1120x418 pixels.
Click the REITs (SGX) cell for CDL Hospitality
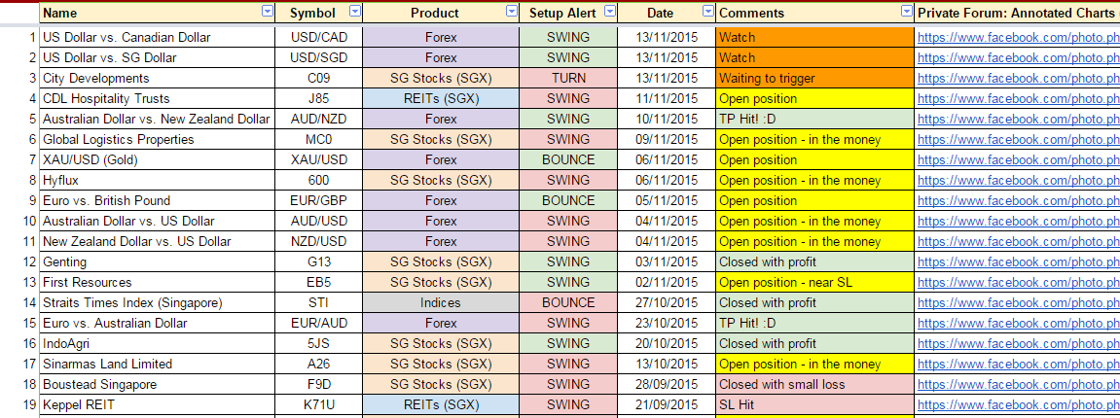pos(441,98)
